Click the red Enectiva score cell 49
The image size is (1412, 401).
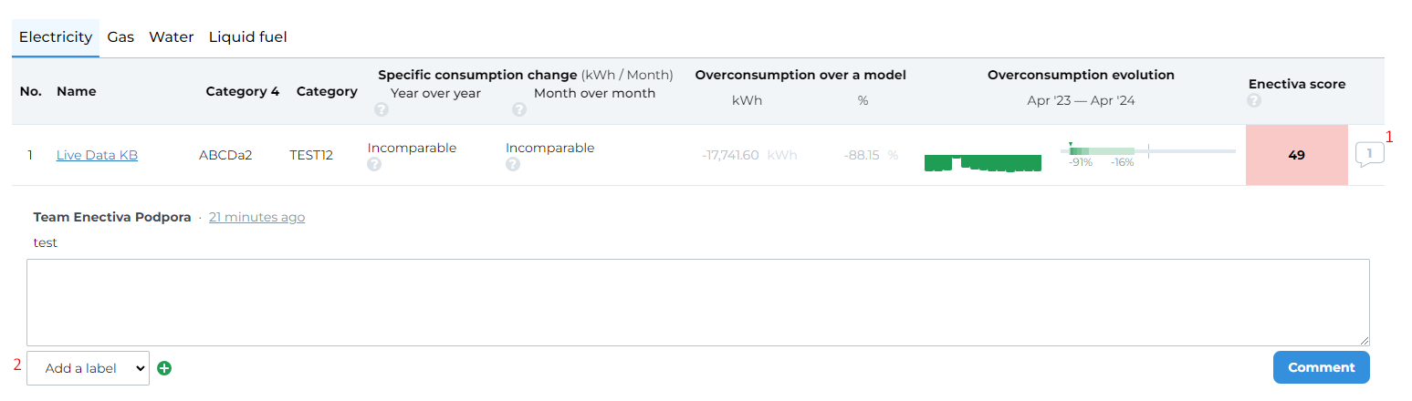(1296, 155)
